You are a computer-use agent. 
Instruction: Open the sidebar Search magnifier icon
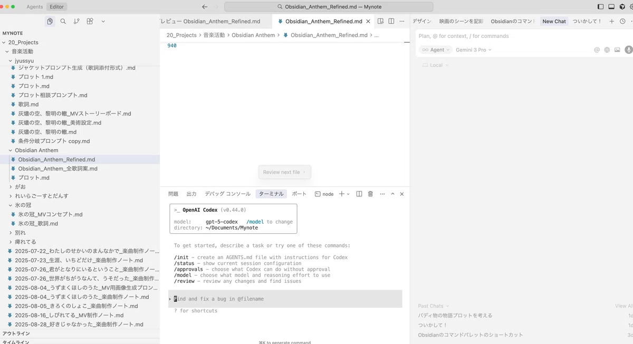click(63, 21)
